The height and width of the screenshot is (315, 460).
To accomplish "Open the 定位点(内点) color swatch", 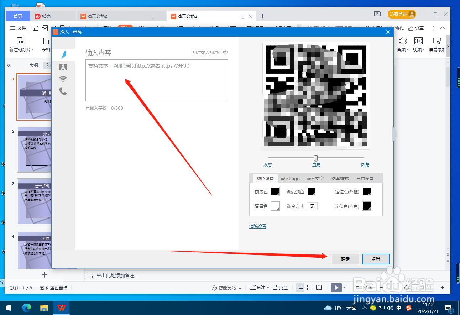I will (x=367, y=206).
